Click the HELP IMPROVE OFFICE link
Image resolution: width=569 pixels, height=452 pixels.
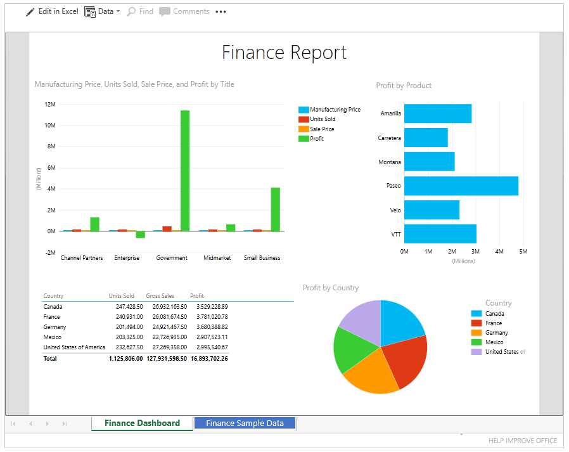[x=523, y=440]
